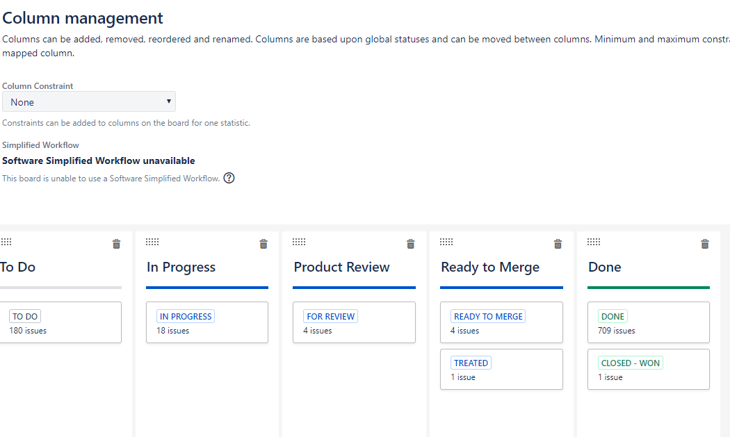
Task: Select the FOR REVIEW status card
Action: (x=355, y=322)
